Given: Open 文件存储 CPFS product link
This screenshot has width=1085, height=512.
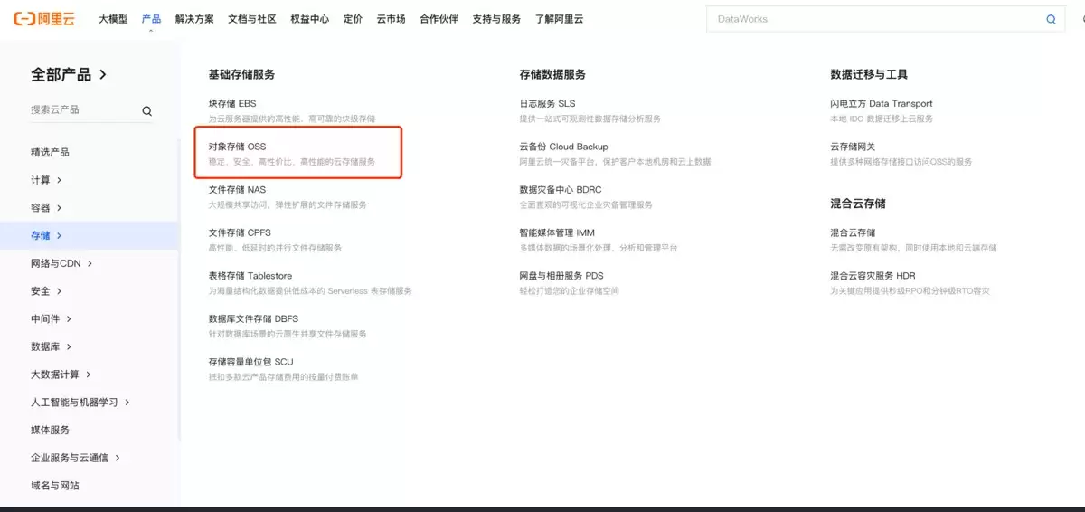Looking at the screenshot, I should point(240,232).
